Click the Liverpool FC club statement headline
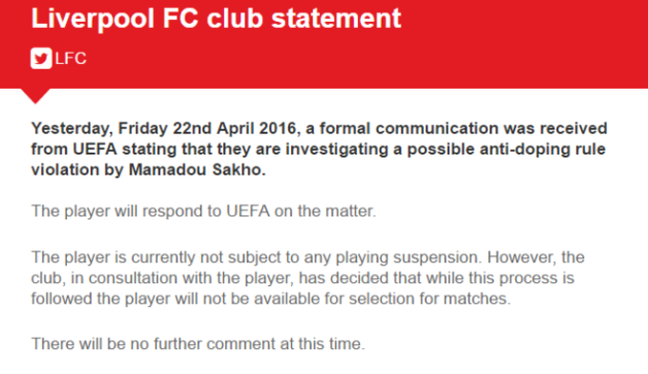This screenshot has height=374, width=648. click(216, 18)
